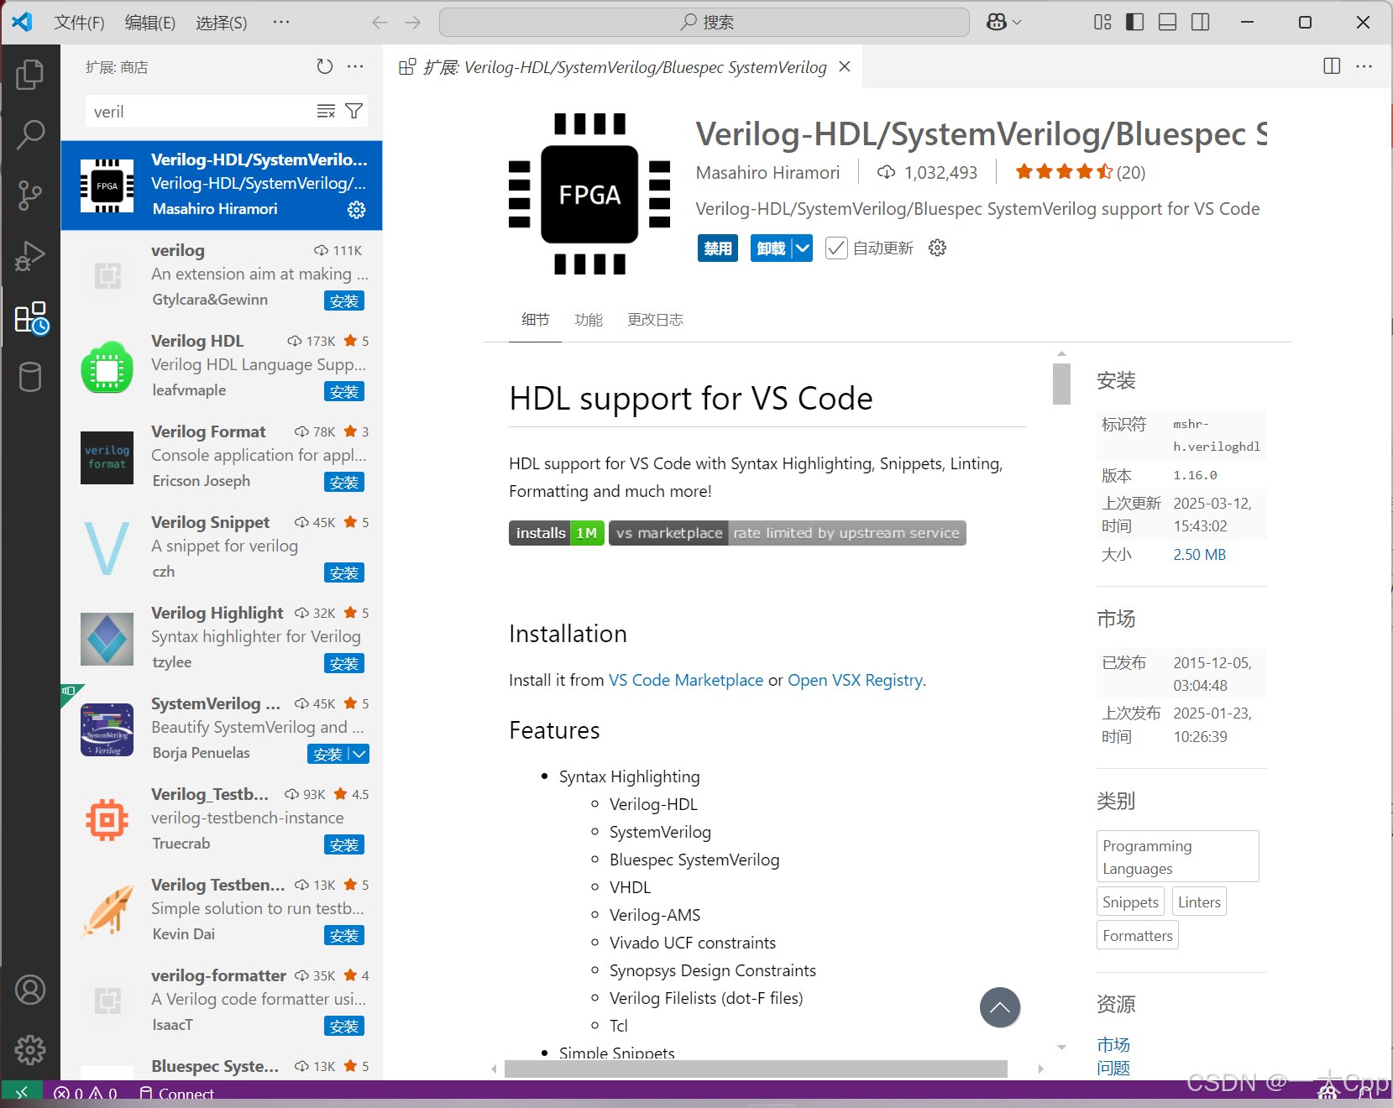Click the 卸载 uninstall button

tap(771, 248)
